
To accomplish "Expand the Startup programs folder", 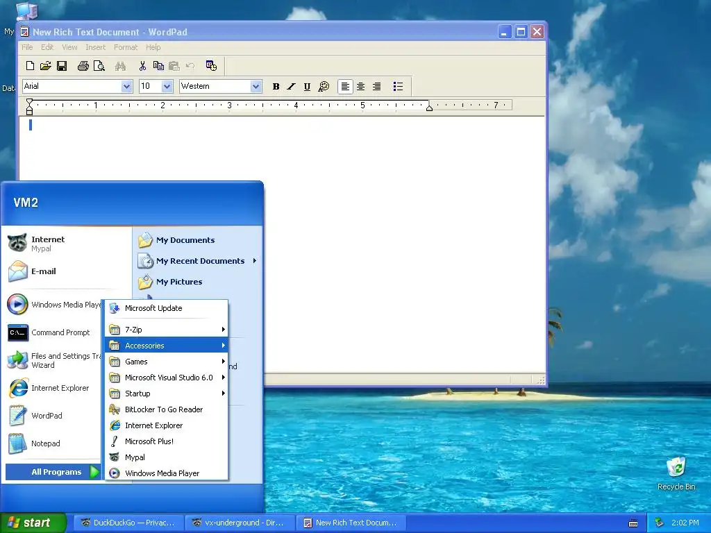I will click(x=167, y=394).
